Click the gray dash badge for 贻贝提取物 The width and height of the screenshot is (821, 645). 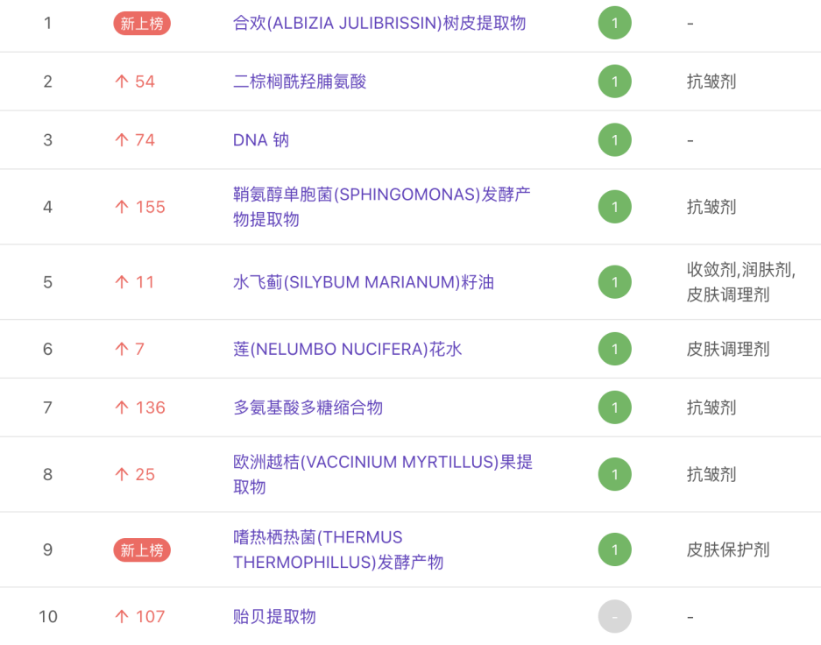tap(614, 617)
